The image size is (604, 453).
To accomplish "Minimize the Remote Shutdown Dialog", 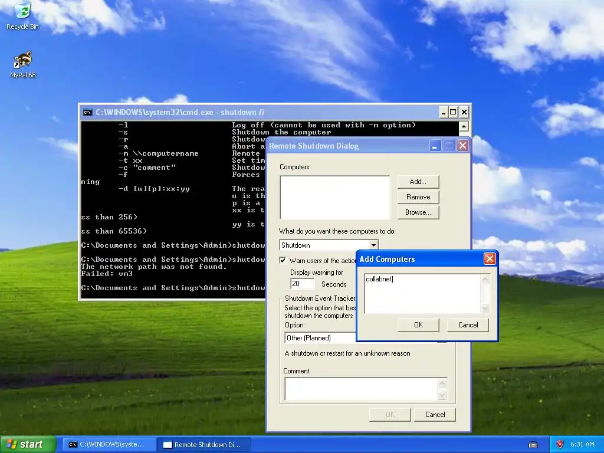I will click(435, 146).
